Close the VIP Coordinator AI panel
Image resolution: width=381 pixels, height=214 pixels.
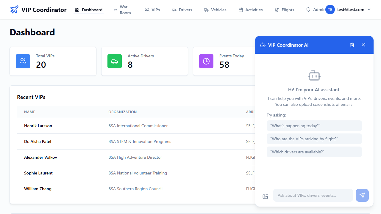(x=363, y=45)
